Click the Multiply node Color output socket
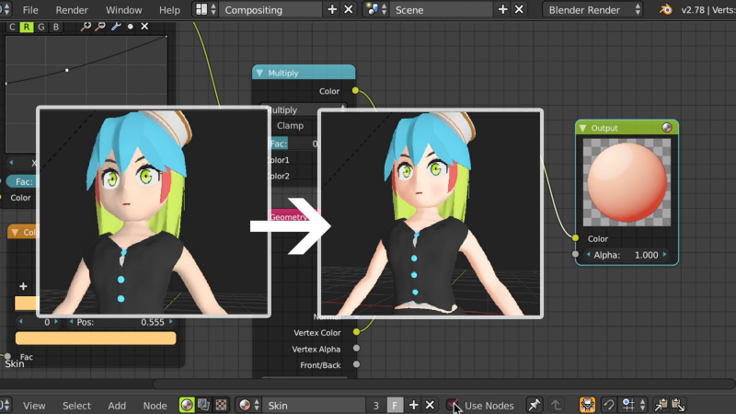736x414 pixels. (355, 90)
